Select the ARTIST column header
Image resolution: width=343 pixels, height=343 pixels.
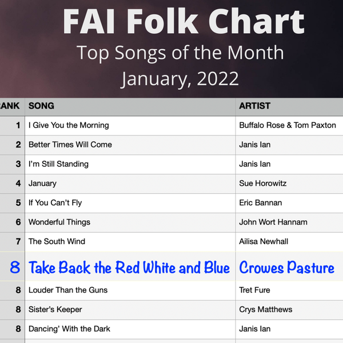pos(254,106)
